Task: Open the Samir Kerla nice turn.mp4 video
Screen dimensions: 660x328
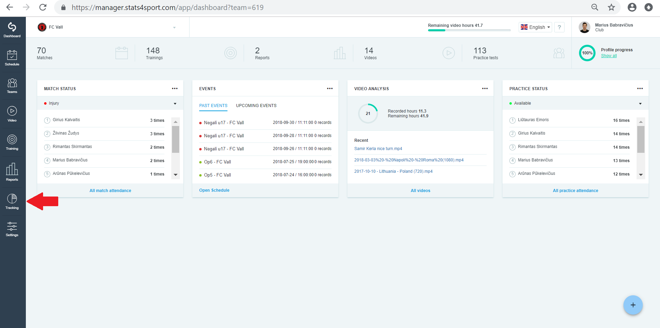Action: tap(378, 149)
